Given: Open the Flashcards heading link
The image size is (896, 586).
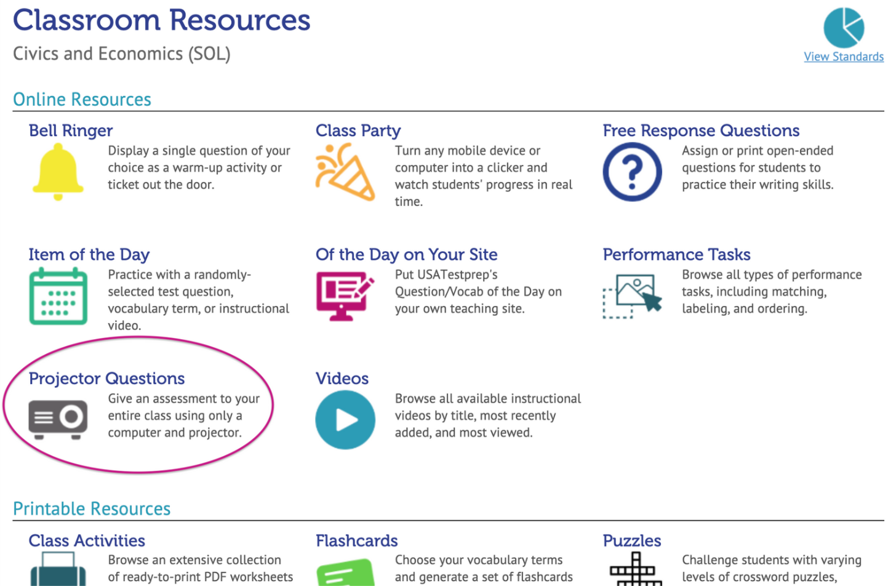Looking at the screenshot, I should click(357, 540).
